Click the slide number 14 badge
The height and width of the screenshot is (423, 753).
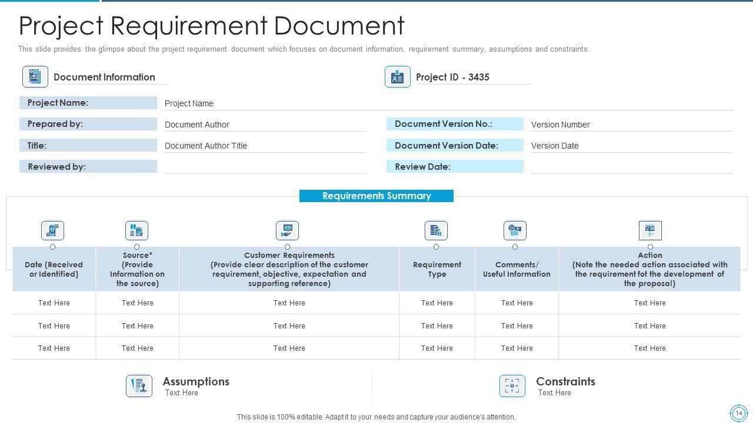click(x=738, y=413)
